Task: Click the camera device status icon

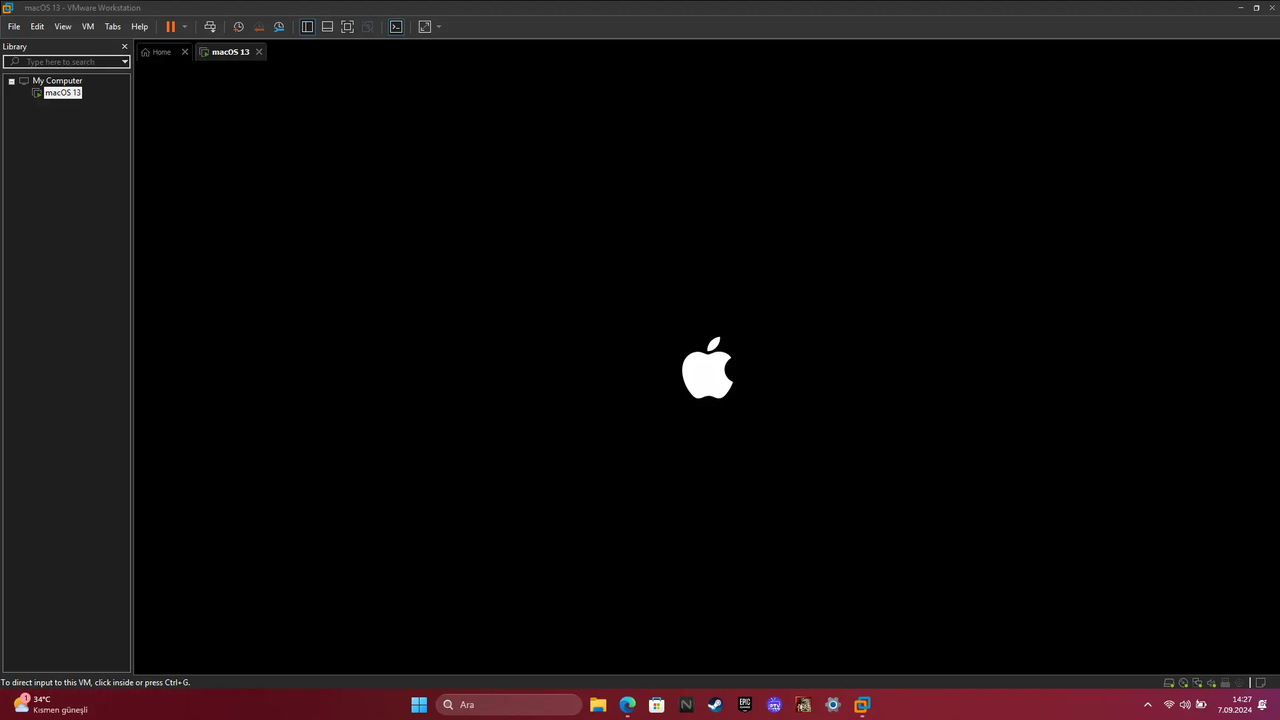Action: pyautogui.click(x=1239, y=683)
